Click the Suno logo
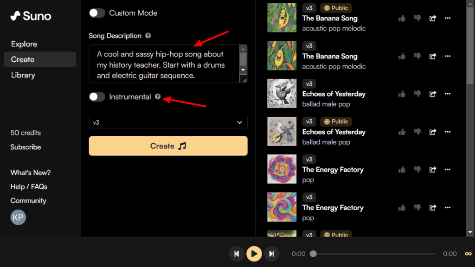 pyautogui.click(x=30, y=16)
